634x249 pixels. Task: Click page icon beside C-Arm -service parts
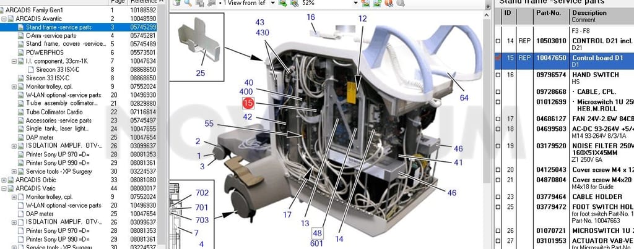tap(21, 35)
